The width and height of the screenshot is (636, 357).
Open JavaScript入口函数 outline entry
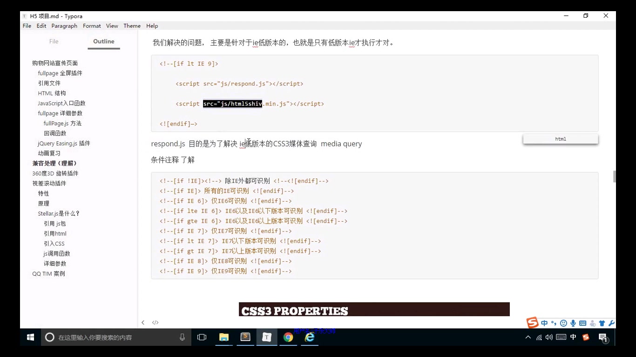tap(61, 103)
